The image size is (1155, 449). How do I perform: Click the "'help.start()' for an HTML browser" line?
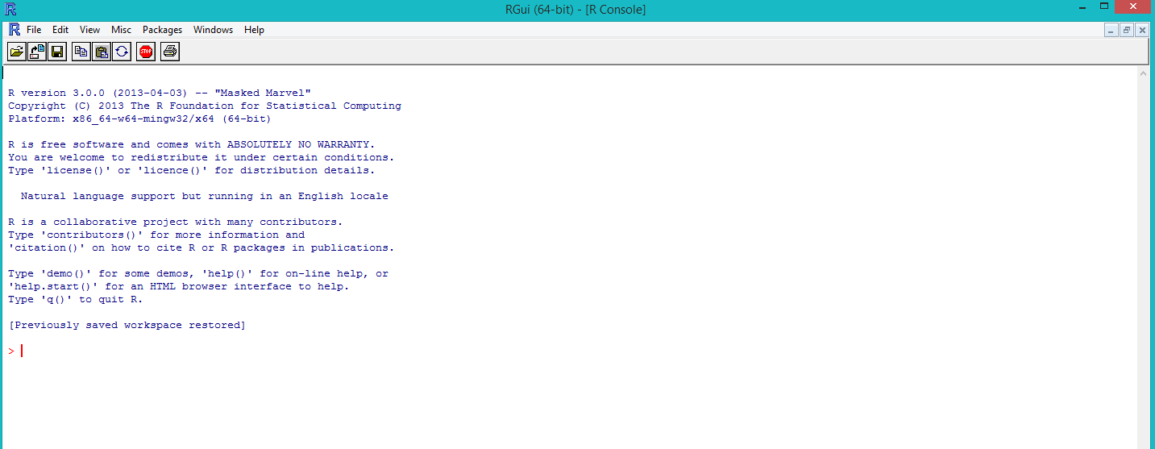(179, 286)
